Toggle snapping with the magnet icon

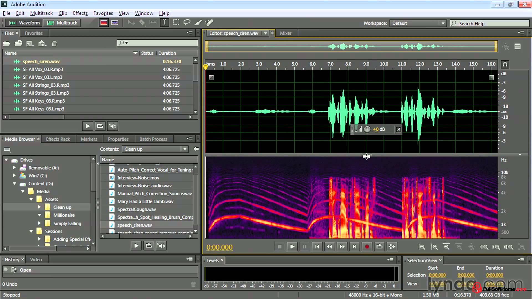(x=505, y=64)
